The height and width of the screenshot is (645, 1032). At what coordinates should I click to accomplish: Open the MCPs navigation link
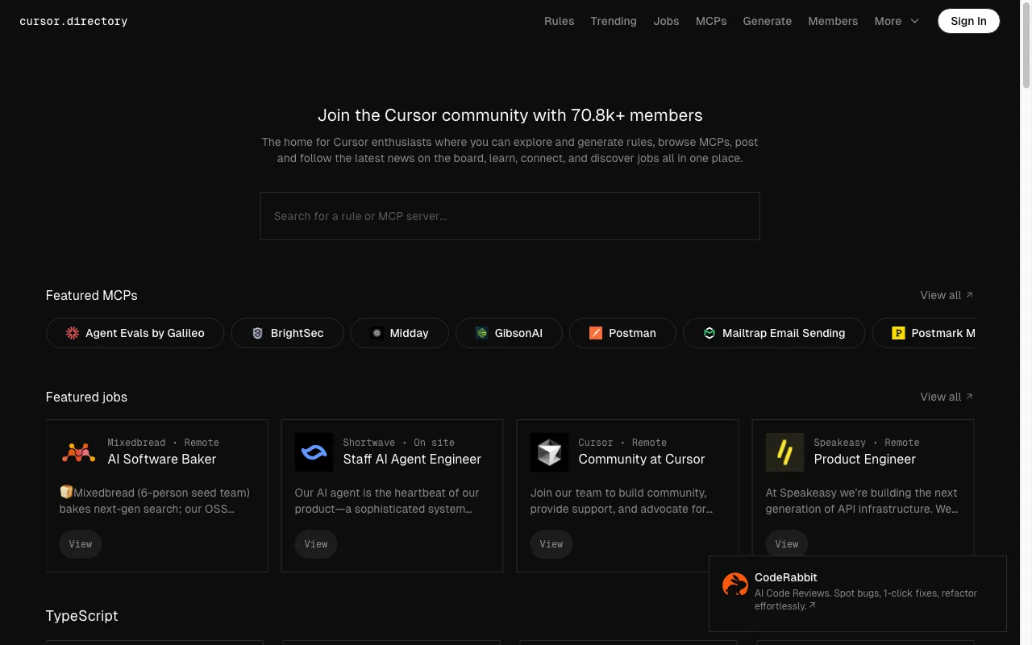(711, 21)
